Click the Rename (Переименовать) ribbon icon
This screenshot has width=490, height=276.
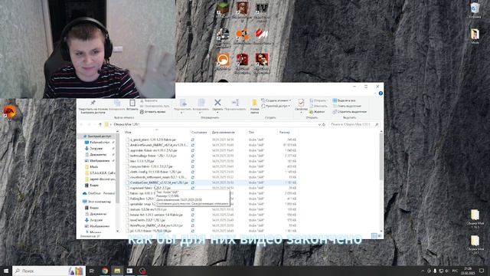click(235, 102)
